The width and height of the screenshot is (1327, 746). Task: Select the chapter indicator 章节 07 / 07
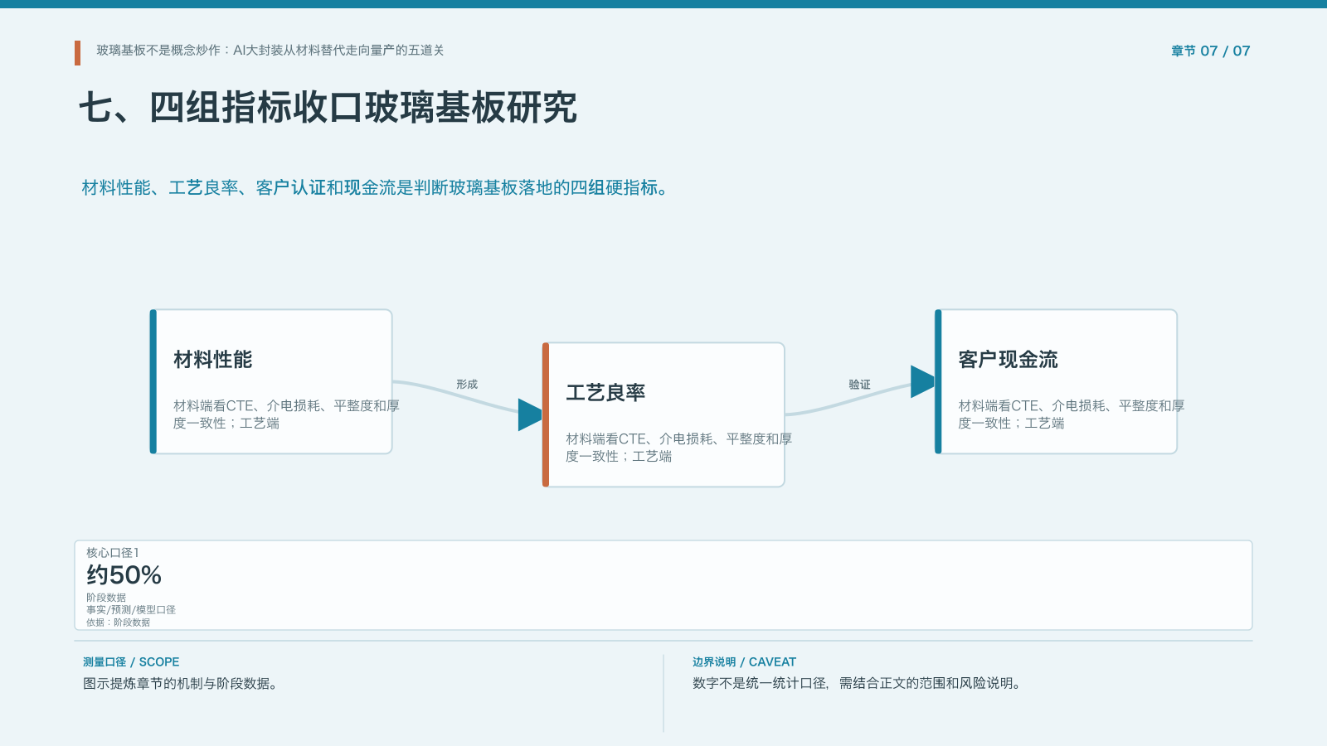(x=1210, y=51)
